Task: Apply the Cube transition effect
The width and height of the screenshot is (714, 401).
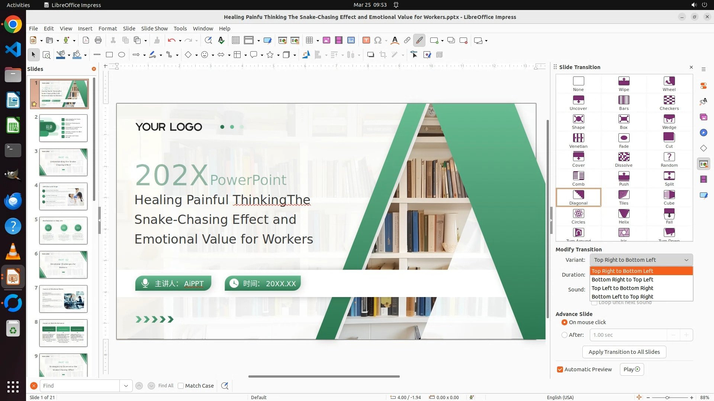Action: [669, 195]
